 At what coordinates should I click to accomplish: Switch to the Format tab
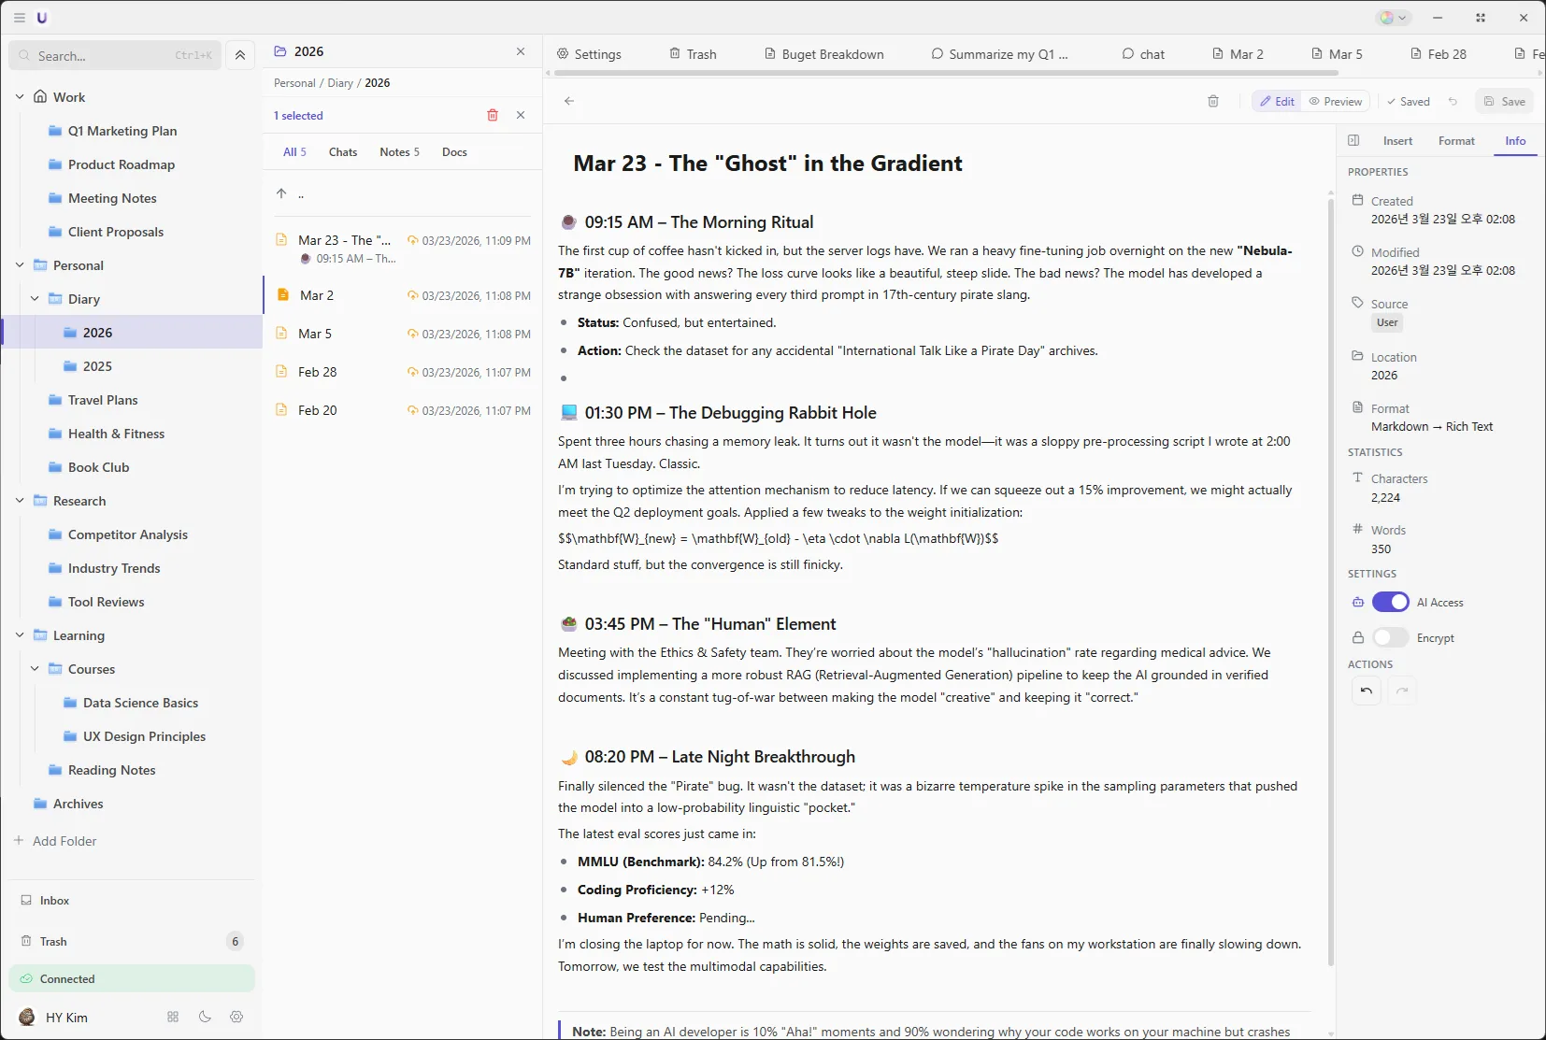(x=1455, y=141)
